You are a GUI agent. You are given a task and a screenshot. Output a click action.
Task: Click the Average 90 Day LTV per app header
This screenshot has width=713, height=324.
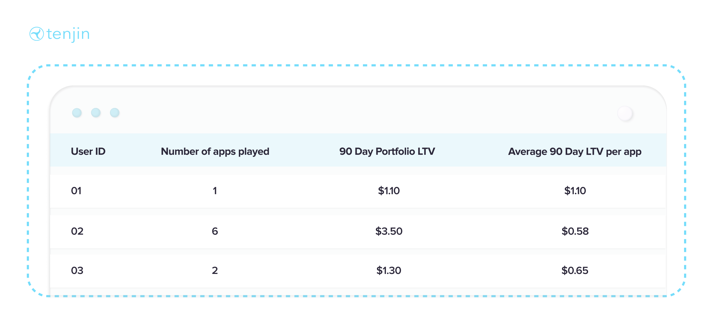coord(575,151)
